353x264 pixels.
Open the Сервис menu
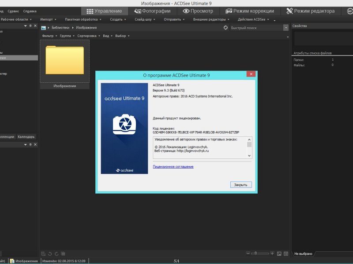[x=13, y=11]
